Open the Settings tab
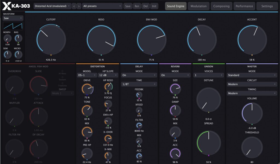 tap(267, 6)
